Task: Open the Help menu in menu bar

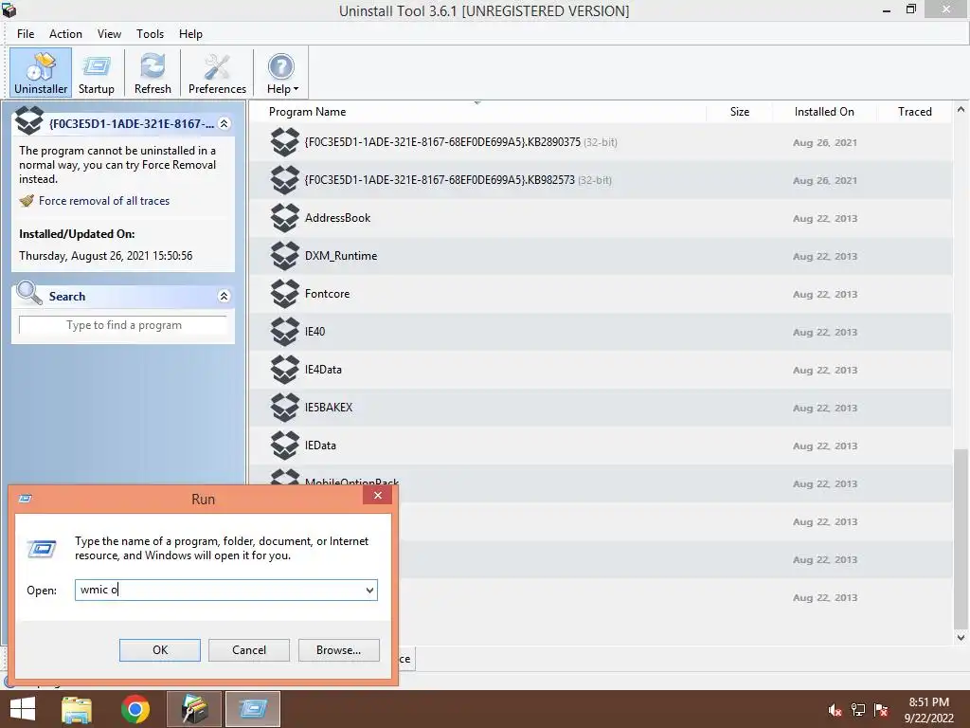Action: click(x=190, y=34)
